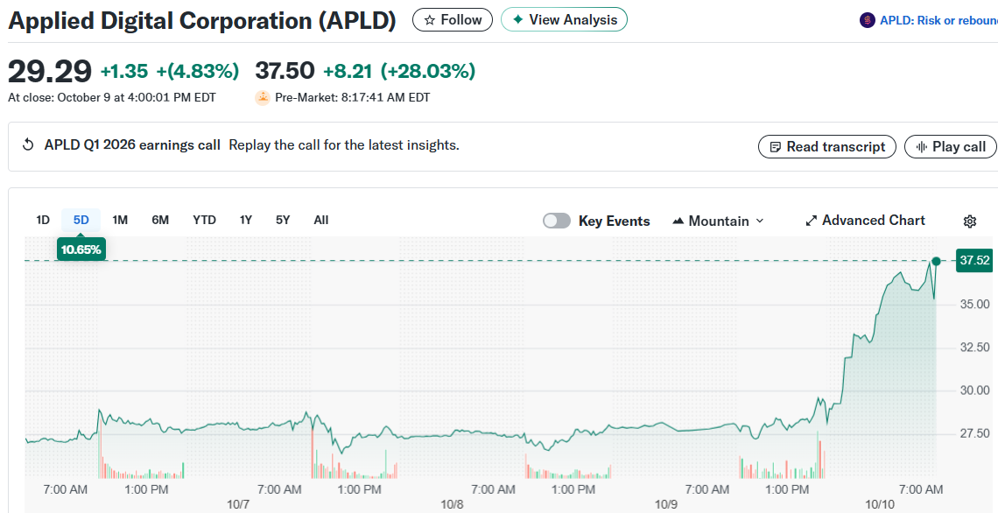Click the pre-market sun icon
Screen dimensions: 998x513
tap(263, 98)
